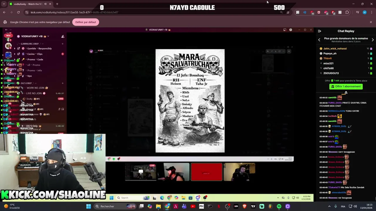This screenshot has height=211, width=376.
Task: Click the red extension with badge 11
Action: 312,13
